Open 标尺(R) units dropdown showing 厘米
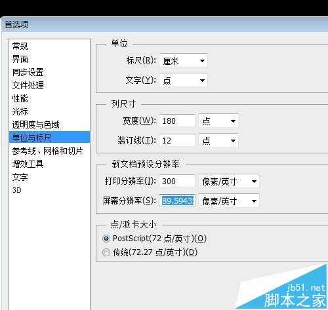Viewport: 328px width, 310px height. [184, 61]
